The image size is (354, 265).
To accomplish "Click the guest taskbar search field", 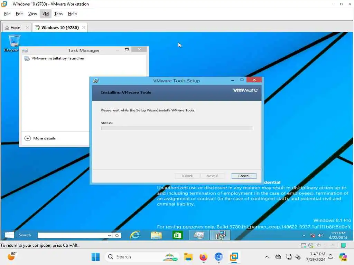I will click(x=72, y=235).
